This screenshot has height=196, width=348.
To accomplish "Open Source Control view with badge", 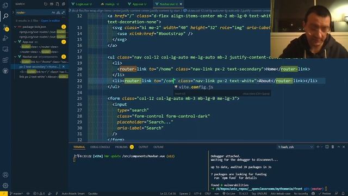I will (5, 28).
